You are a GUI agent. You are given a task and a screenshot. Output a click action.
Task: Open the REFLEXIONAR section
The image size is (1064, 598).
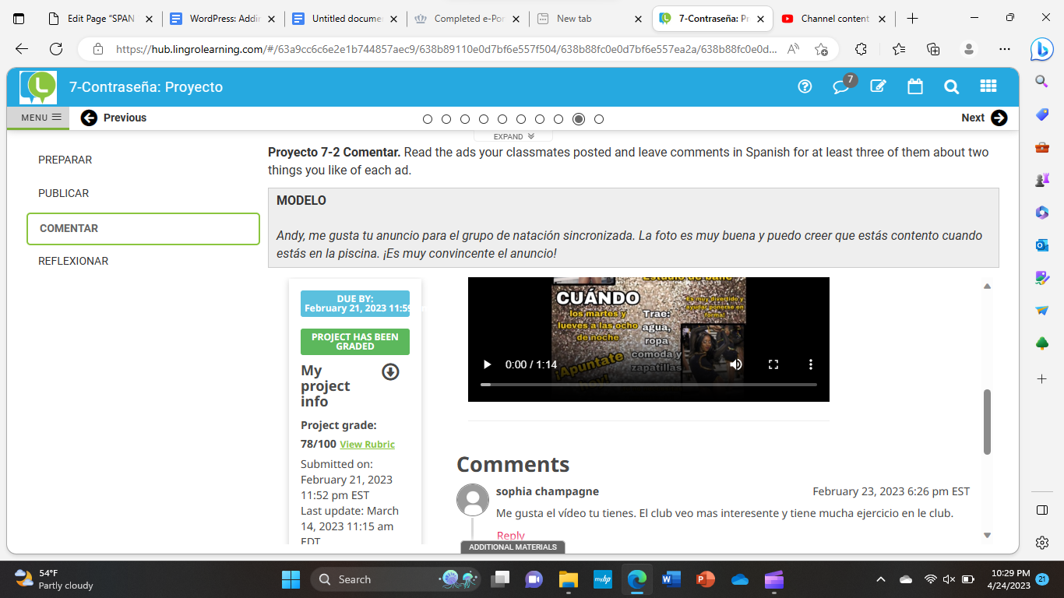point(73,261)
